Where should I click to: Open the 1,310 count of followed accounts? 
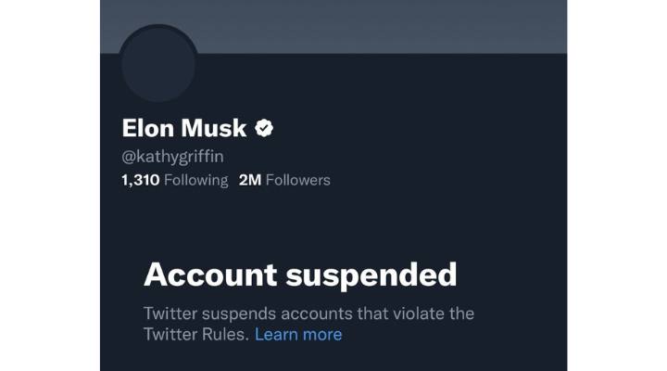coord(140,180)
